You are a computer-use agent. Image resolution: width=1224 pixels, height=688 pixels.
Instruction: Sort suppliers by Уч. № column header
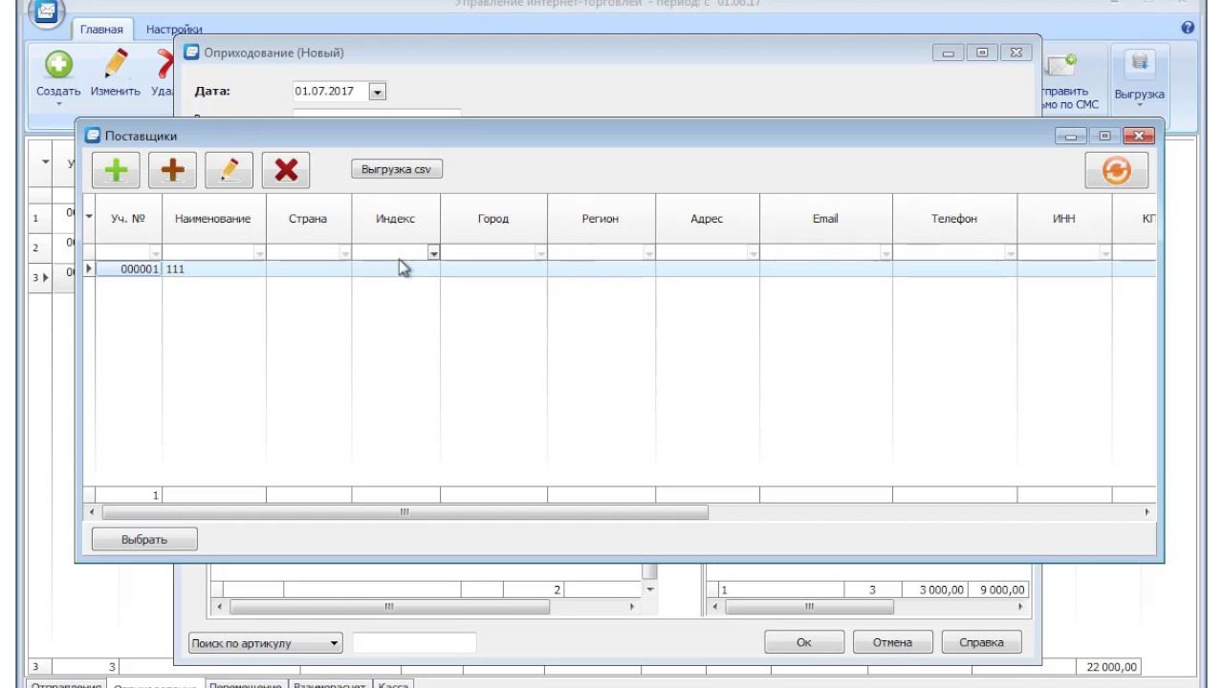(128, 219)
